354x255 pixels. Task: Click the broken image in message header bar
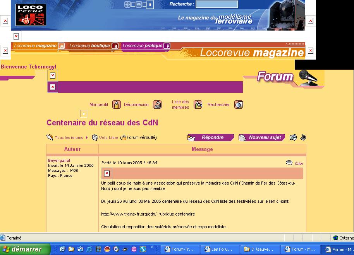click(x=107, y=173)
